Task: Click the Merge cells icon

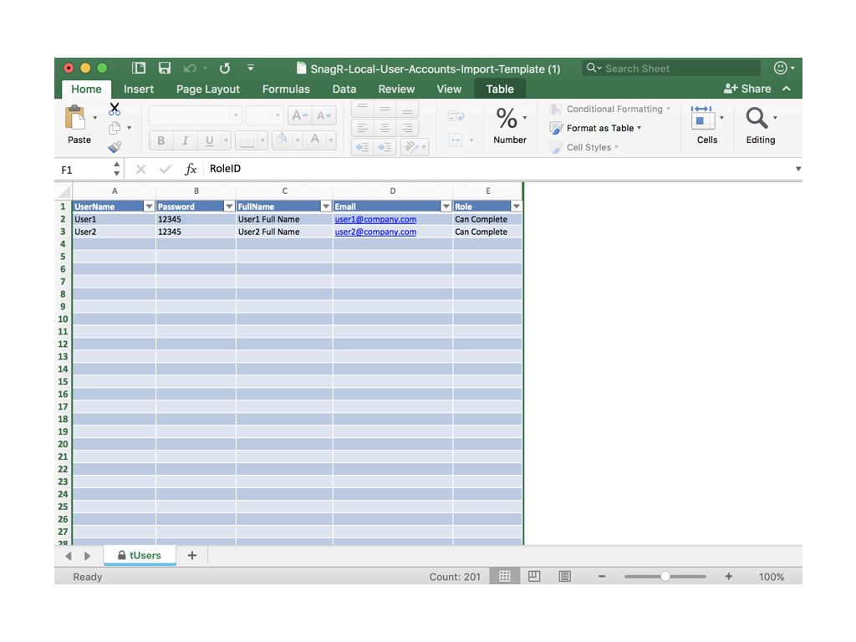Action: coord(456,140)
